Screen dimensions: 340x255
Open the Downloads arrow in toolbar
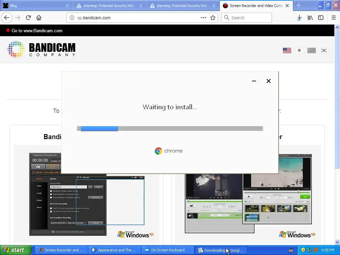pyautogui.click(x=299, y=18)
